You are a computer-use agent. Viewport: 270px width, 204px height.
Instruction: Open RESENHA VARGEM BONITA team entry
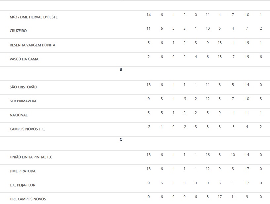click(32, 45)
